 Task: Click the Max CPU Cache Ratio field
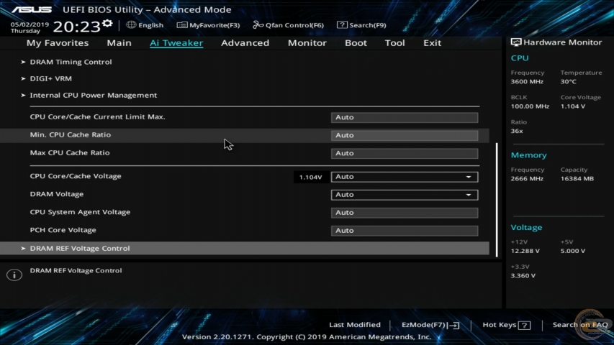(405, 153)
